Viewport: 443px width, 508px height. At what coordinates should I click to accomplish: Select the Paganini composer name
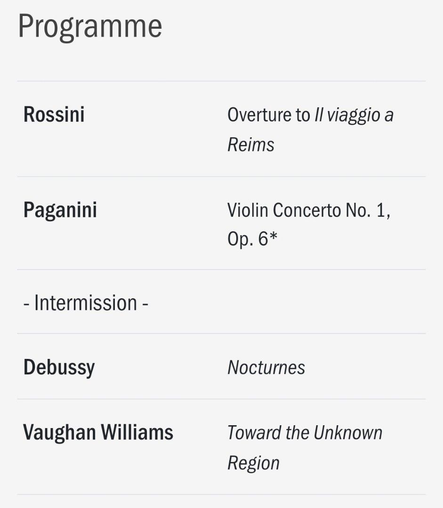60,209
